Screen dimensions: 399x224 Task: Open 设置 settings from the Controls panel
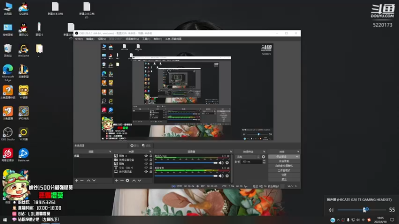(x=284, y=175)
